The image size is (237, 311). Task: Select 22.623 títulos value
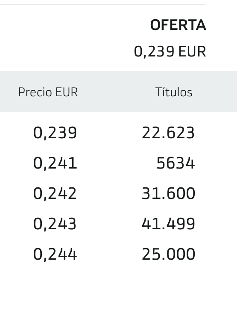(168, 133)
